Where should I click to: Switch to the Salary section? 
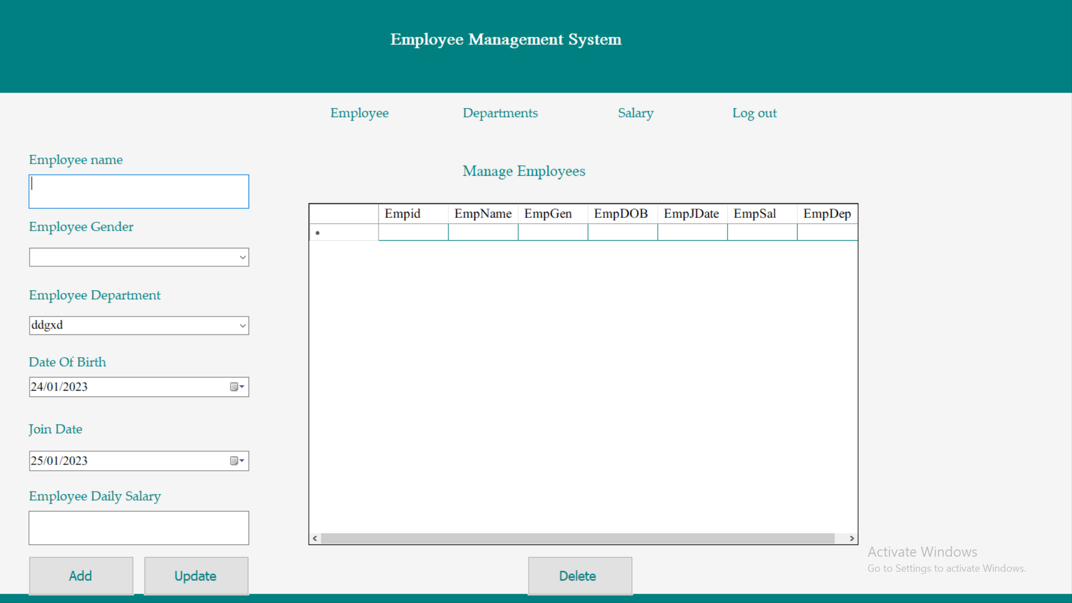(x=635, y=113)
